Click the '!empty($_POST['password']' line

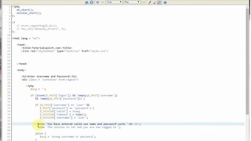click(x=60, y=99)
